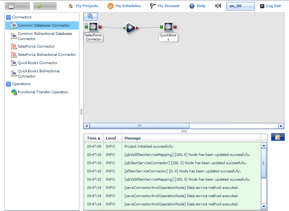Collapse the Operations tree section

pos(9,84)
